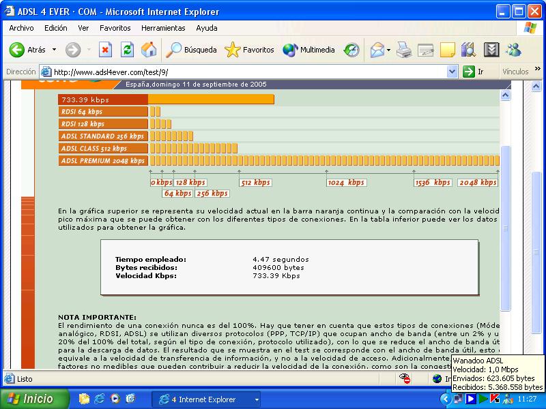
Task: Click the black double-chevron toolbar icon
Action: 491,50
